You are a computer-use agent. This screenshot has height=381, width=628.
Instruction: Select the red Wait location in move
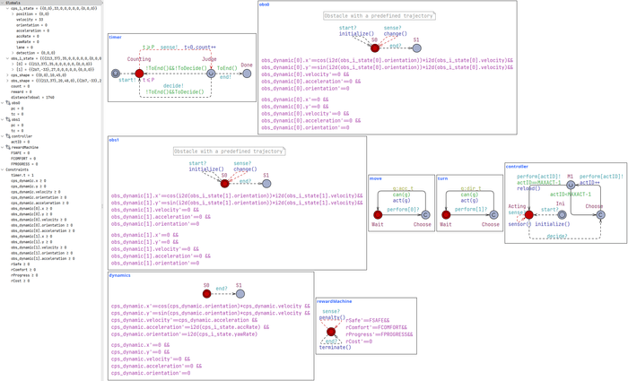pos(378,215)
